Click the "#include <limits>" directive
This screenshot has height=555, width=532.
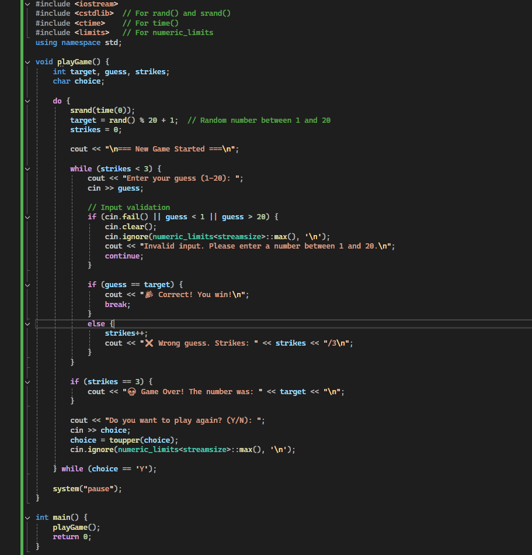click(72, 33)
